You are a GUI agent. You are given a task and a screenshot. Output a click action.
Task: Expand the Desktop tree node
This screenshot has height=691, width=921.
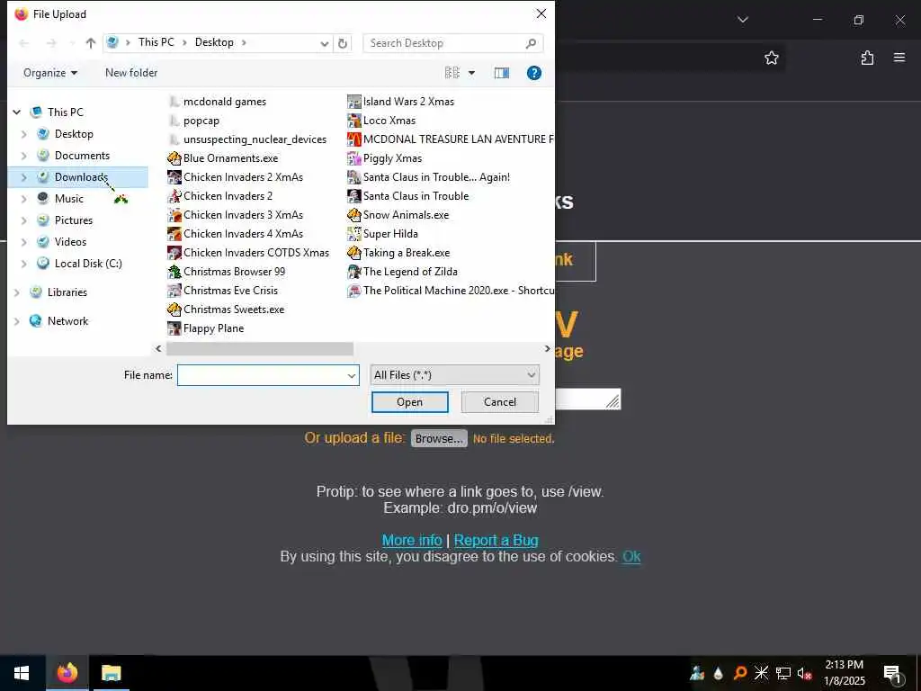(23, 134)
